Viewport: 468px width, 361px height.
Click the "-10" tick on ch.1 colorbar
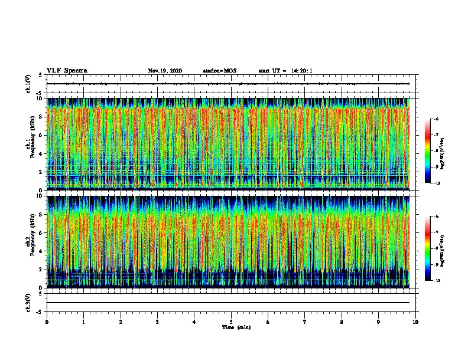click(437, 183)
